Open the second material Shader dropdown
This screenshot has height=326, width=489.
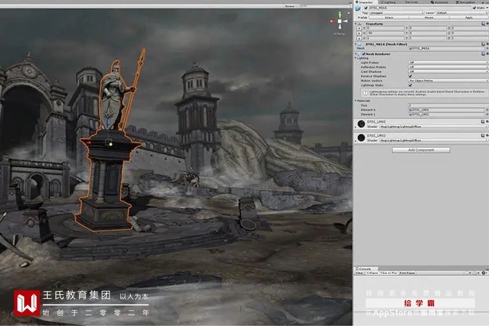[x=434, y=140]
